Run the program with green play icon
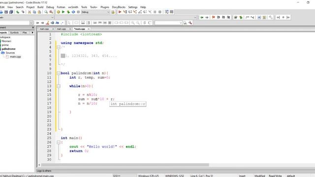The width and height of the screenshot is (315, 177). click(x=63, y=12)
